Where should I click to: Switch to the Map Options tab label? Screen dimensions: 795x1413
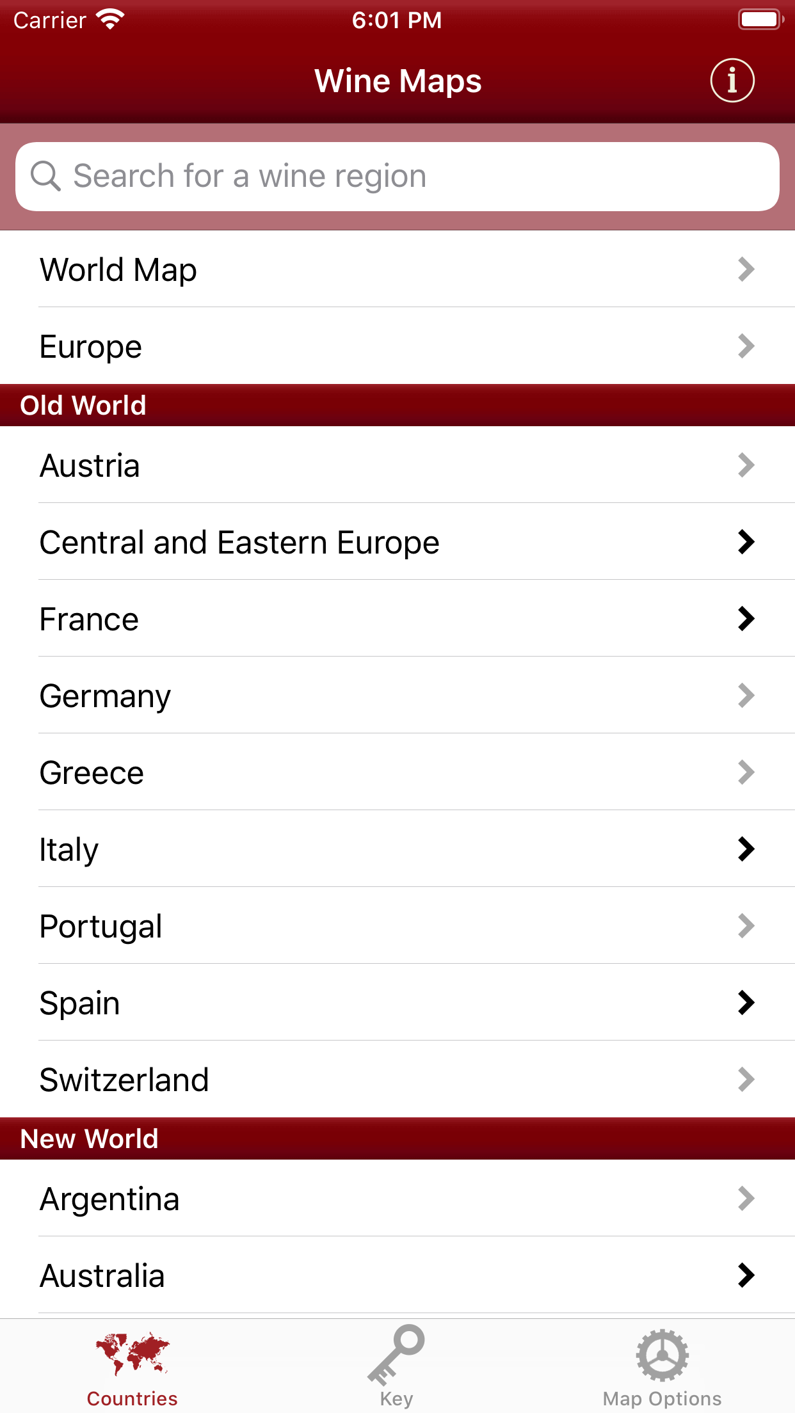pos(662,1398)
